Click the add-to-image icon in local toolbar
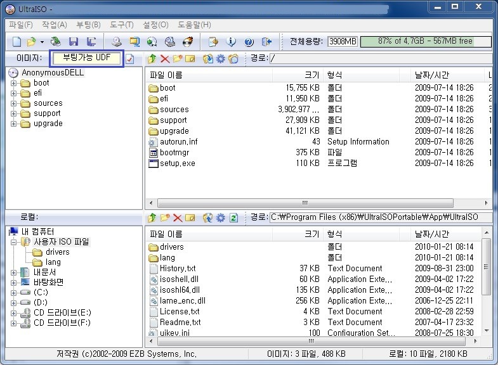498x365 pixels. click(207, 217)
